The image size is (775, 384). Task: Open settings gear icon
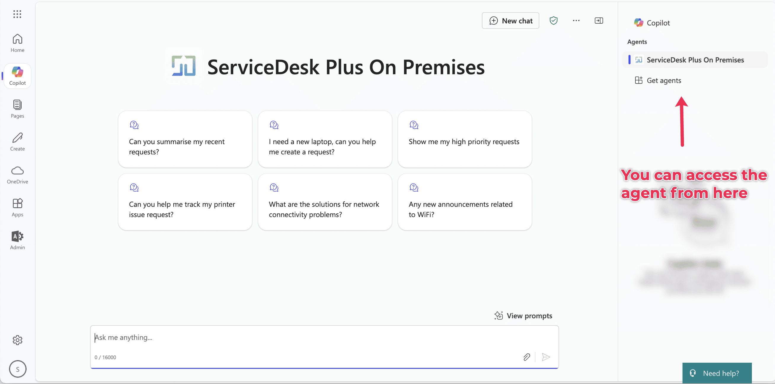click(17, 340)
